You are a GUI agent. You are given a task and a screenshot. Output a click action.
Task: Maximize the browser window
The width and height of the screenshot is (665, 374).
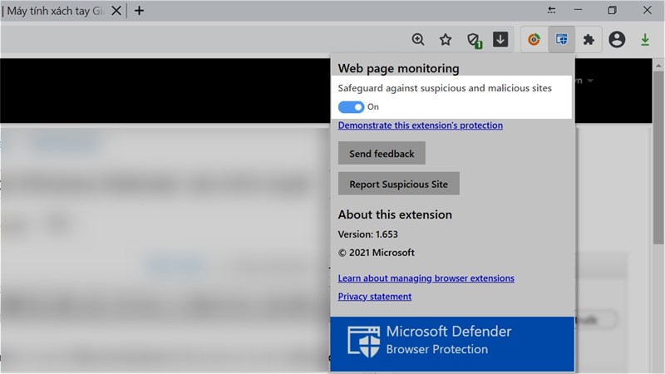click(612, 10)
